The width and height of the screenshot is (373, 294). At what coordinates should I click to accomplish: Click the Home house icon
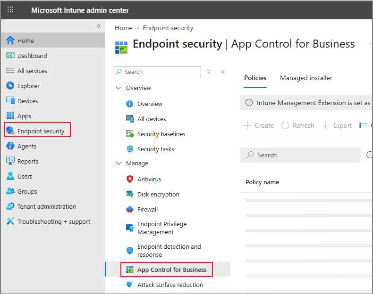[x=10, y=41]
